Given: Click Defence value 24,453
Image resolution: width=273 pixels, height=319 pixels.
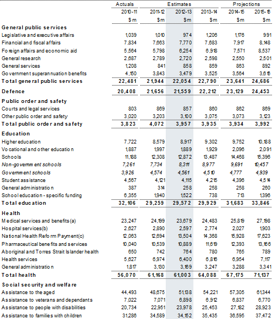Looking at the screenshot, I should coord(261,92).
